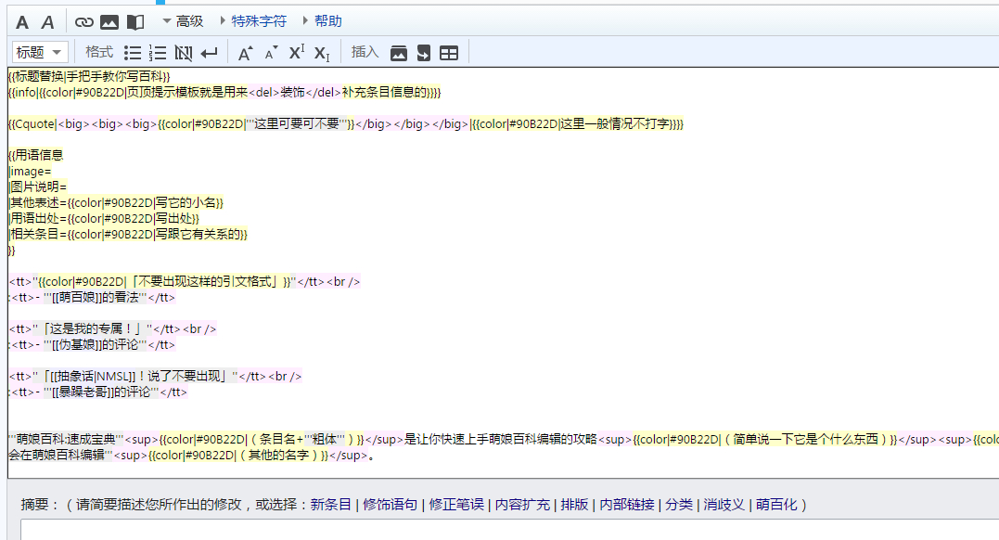Collapse the 高级 advanced toolbar section

[x=183, y=21]
